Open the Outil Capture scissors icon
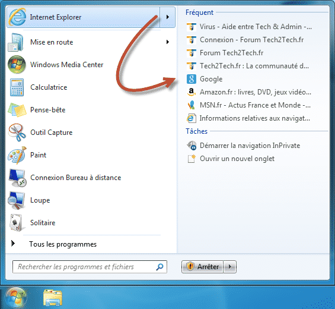 [x=17, y=133]
